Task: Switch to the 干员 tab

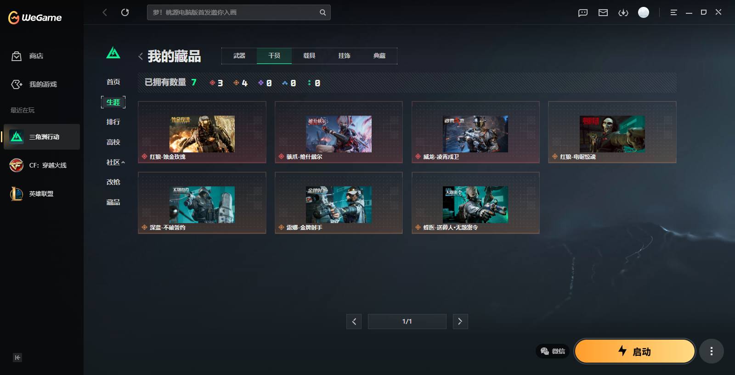Action: (274, 56)
